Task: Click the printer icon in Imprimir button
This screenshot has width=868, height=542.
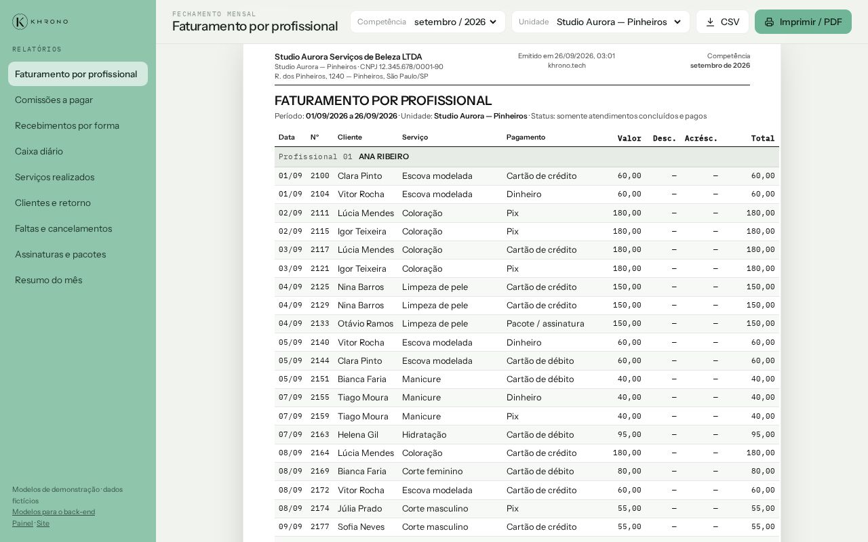Action: pyautogui.click(x=769, y=22)
